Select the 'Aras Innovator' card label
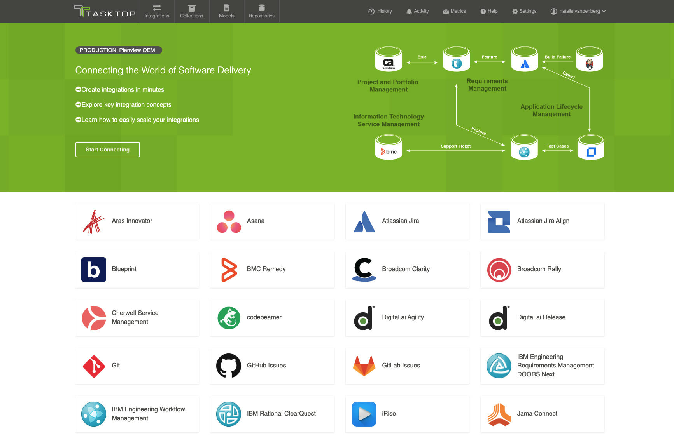 pos(132,221)
